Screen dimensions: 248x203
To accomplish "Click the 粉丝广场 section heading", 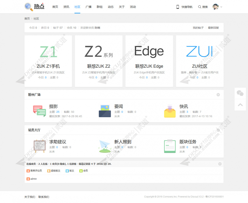I will click(x=34, y=95).
